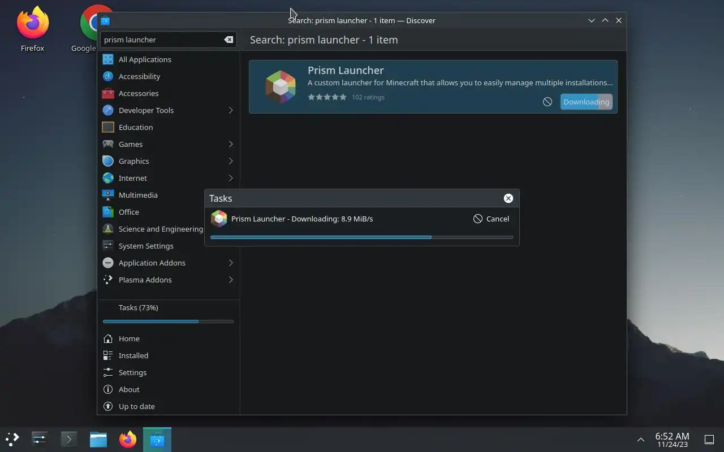Go to the Home page
Viewport: 724px width, 452px height.
[x=169, y=338]
